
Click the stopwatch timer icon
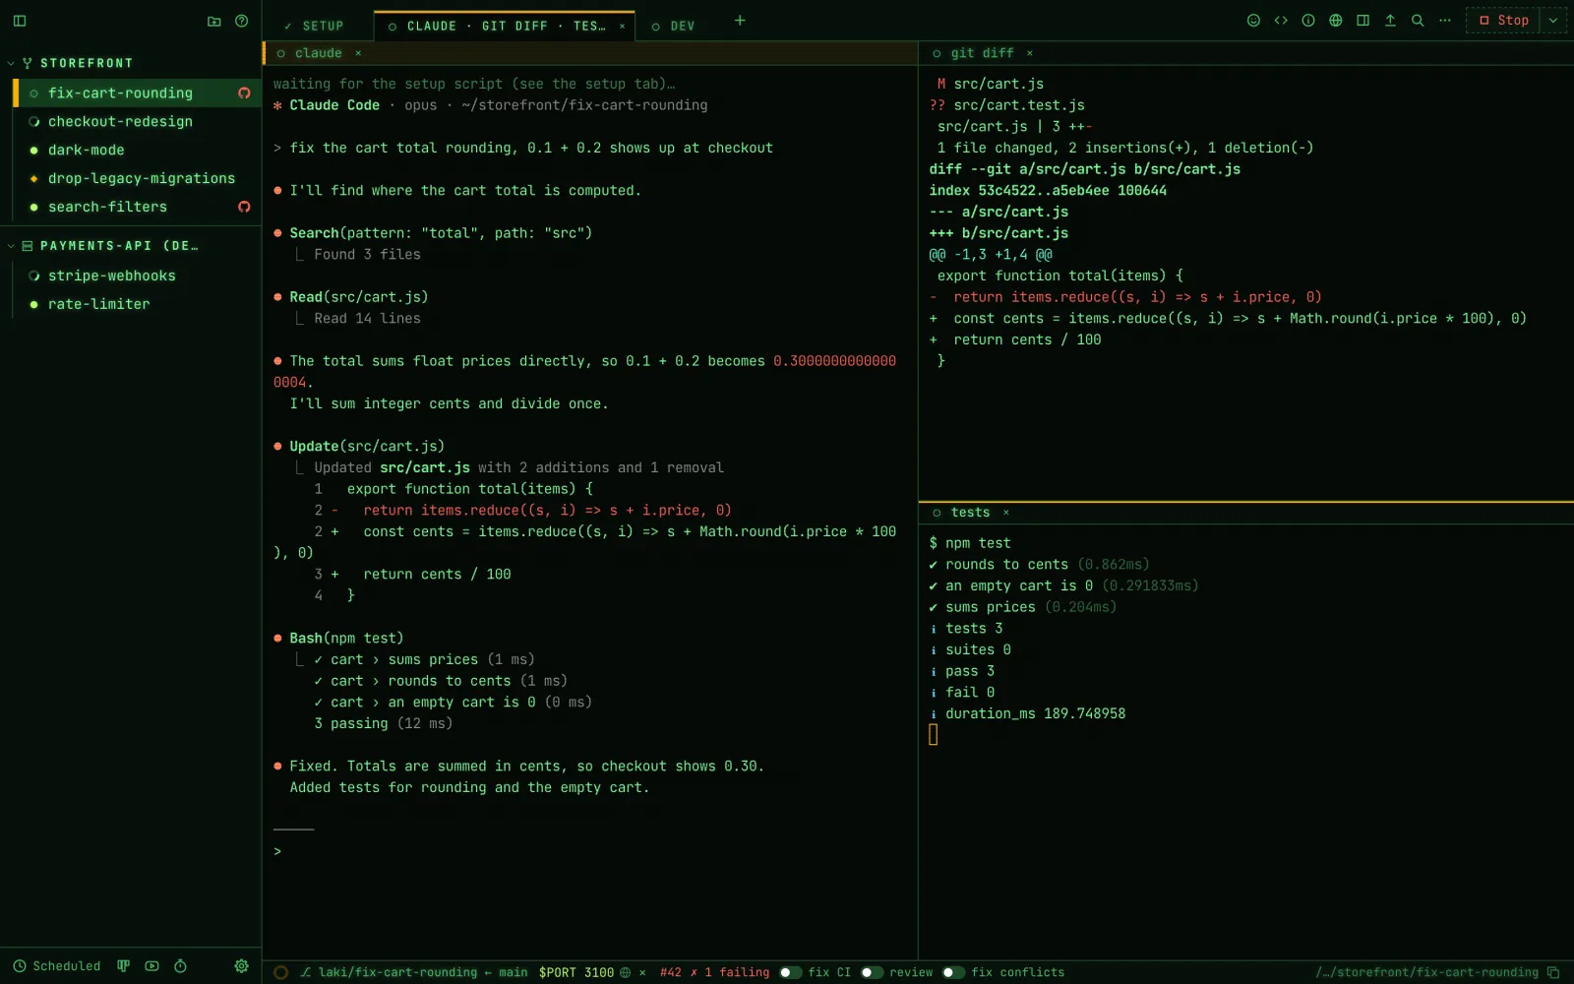tap(180, 966)
